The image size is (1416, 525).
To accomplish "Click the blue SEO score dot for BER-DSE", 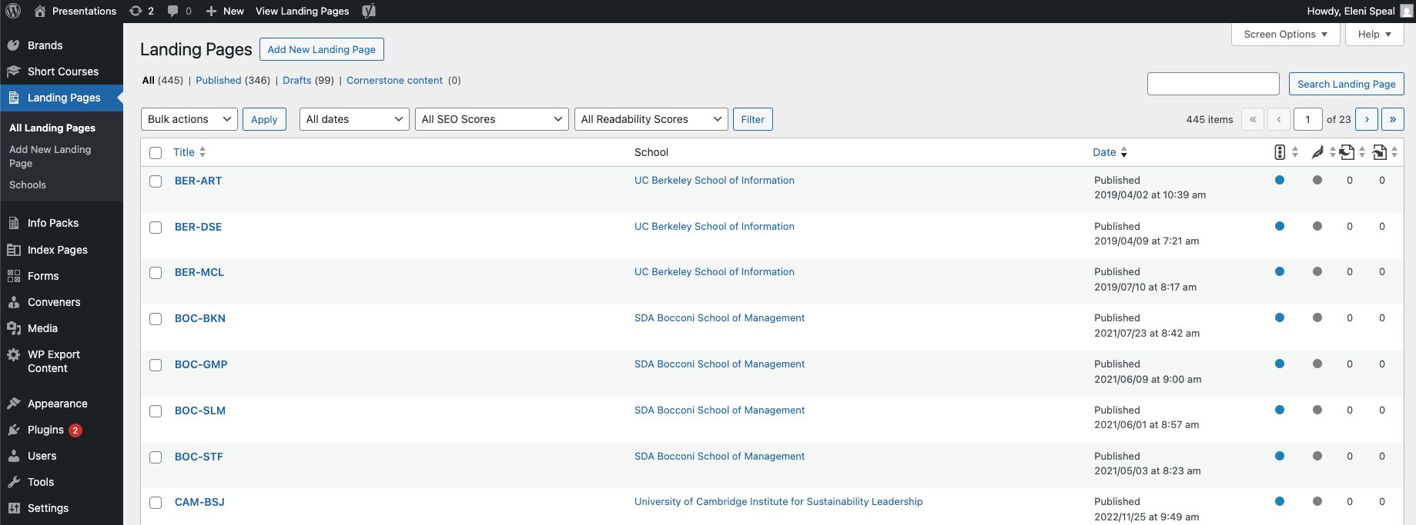I will (x=1280, y=226).
